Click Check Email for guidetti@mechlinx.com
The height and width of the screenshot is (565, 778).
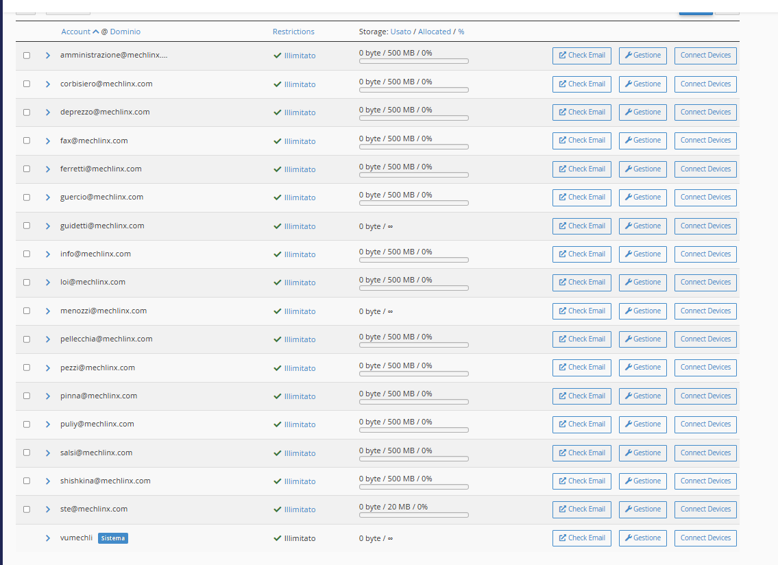(581, 226)
